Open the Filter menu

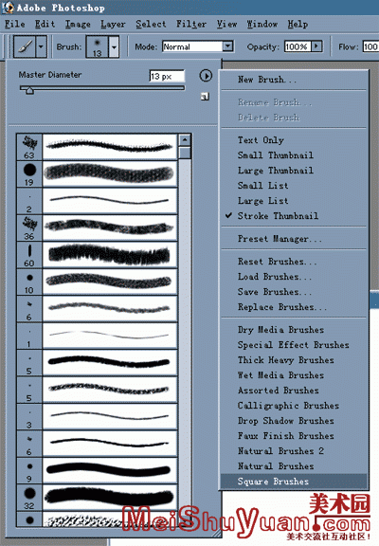(x=191, y=24)
